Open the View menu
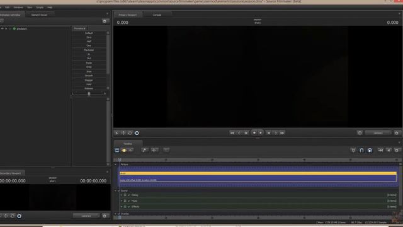Image resolution: width=403 pixels, height=227 pixels. [x=30, y=8]
